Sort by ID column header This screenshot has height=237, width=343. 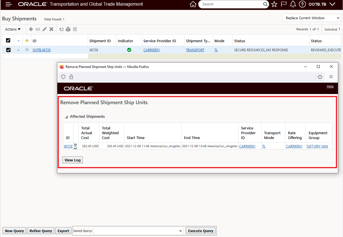35,41
